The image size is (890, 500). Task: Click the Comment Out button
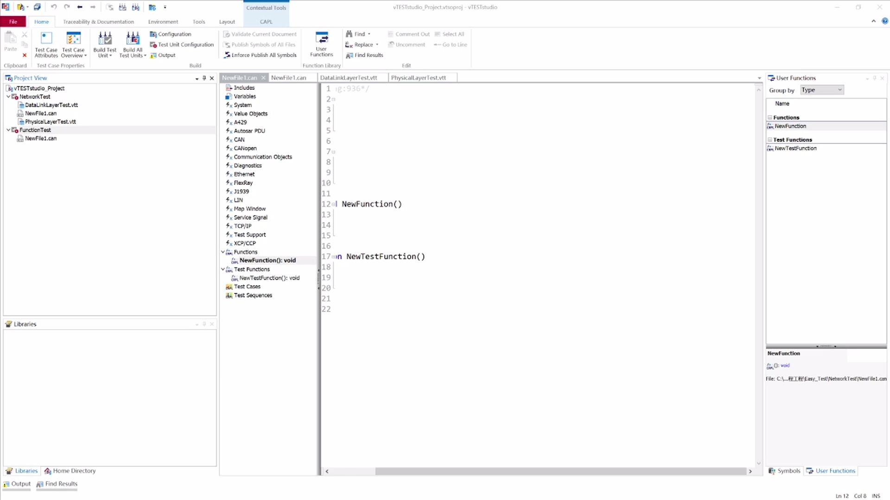click(409, 34)
